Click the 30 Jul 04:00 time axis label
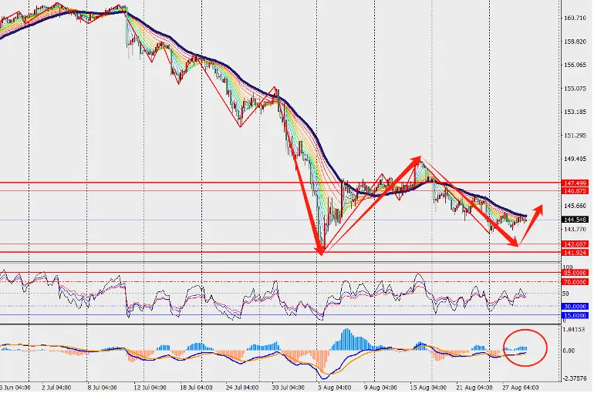Viewport: 594px width, 393px height. coord(288,388)
